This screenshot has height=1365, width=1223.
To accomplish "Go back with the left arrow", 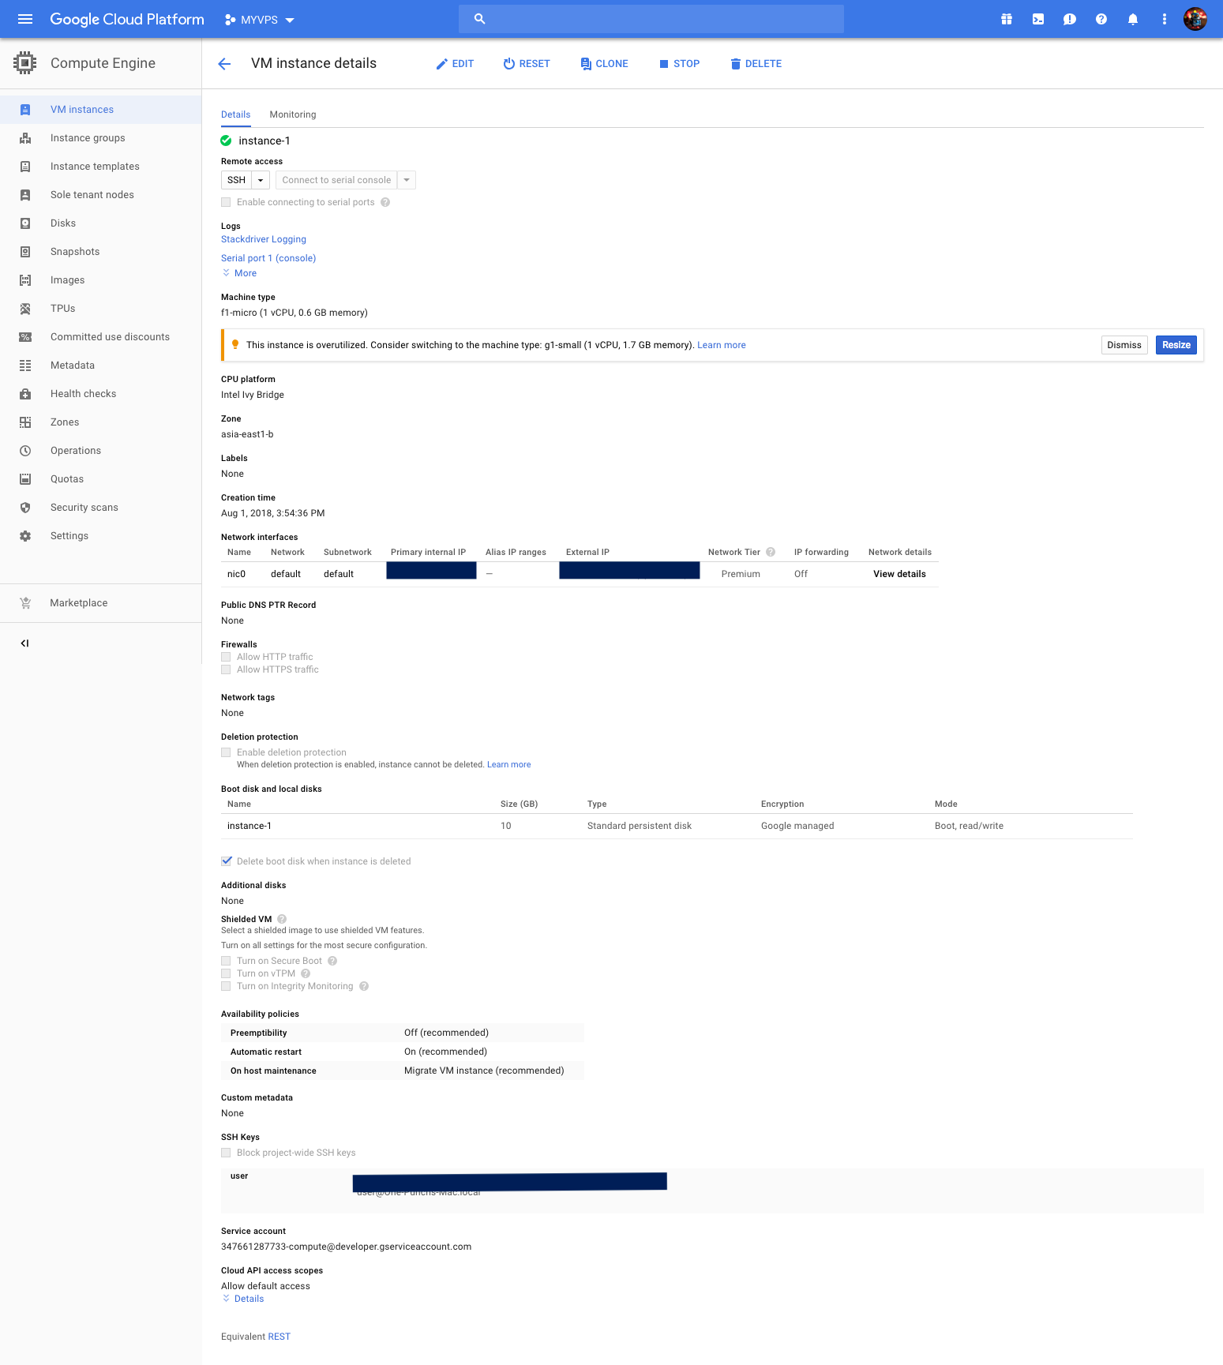I will click(x=224, y=64).
